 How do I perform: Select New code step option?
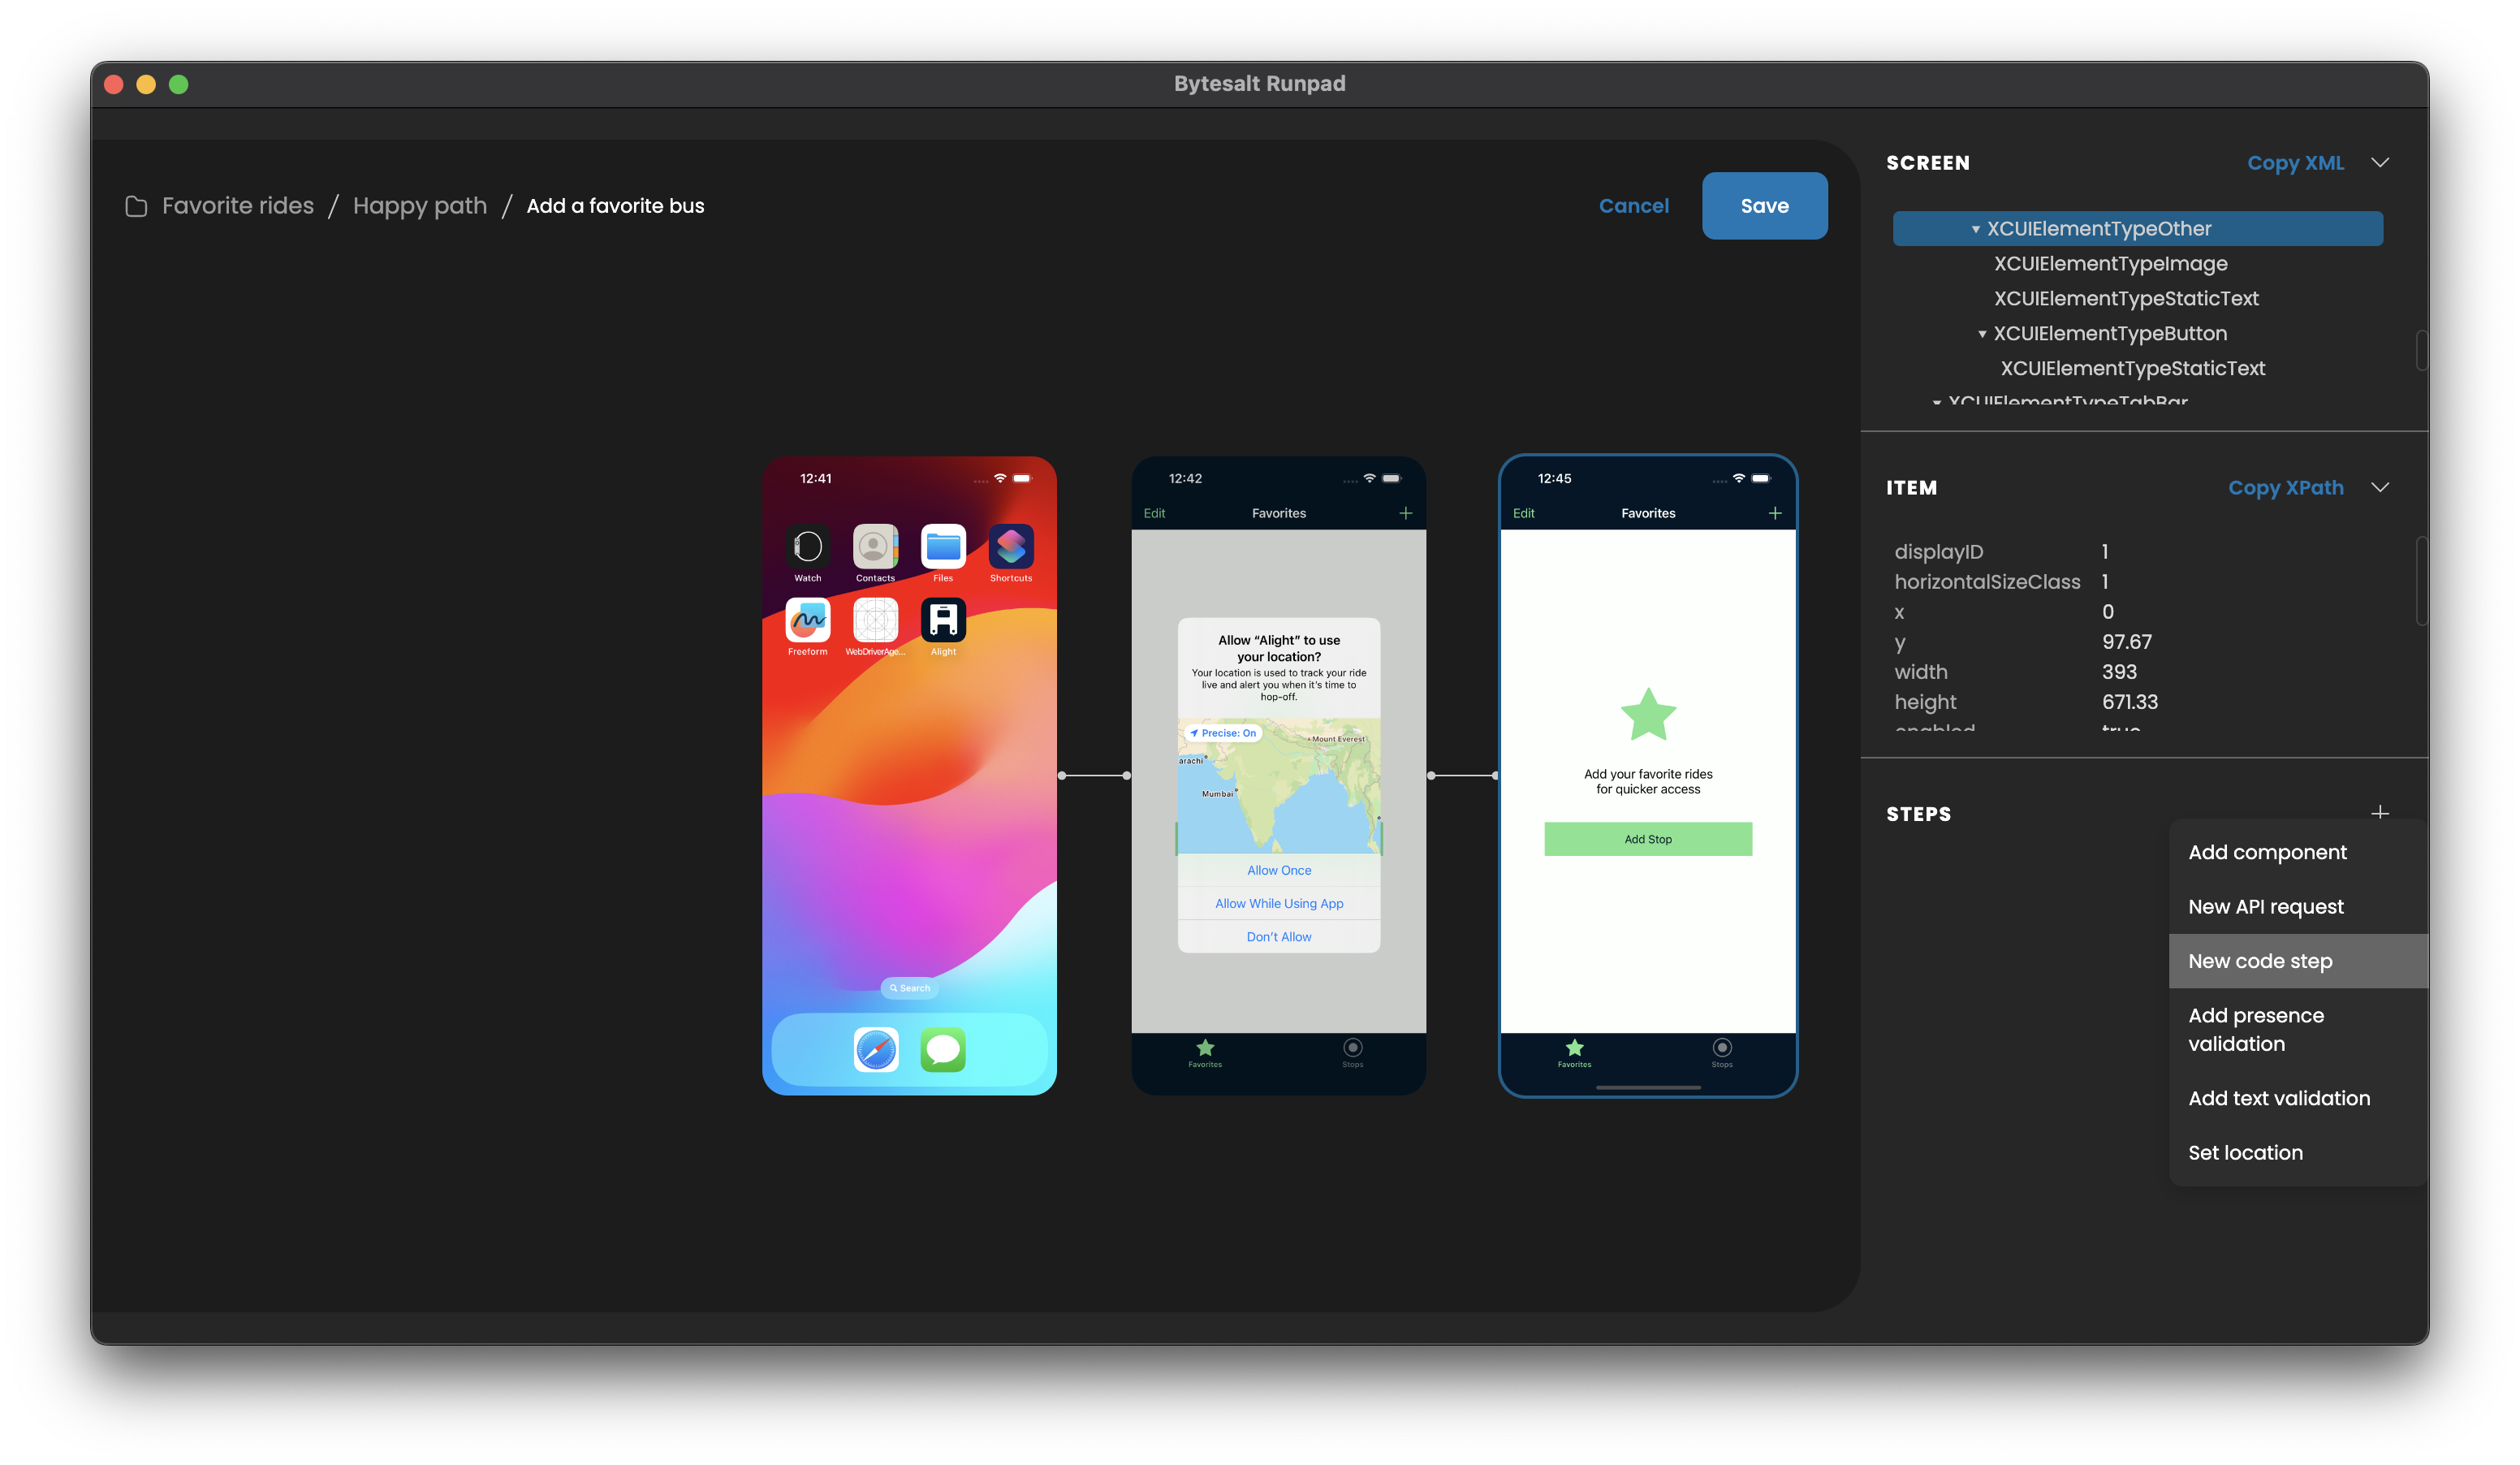(x=2259, y=961)
